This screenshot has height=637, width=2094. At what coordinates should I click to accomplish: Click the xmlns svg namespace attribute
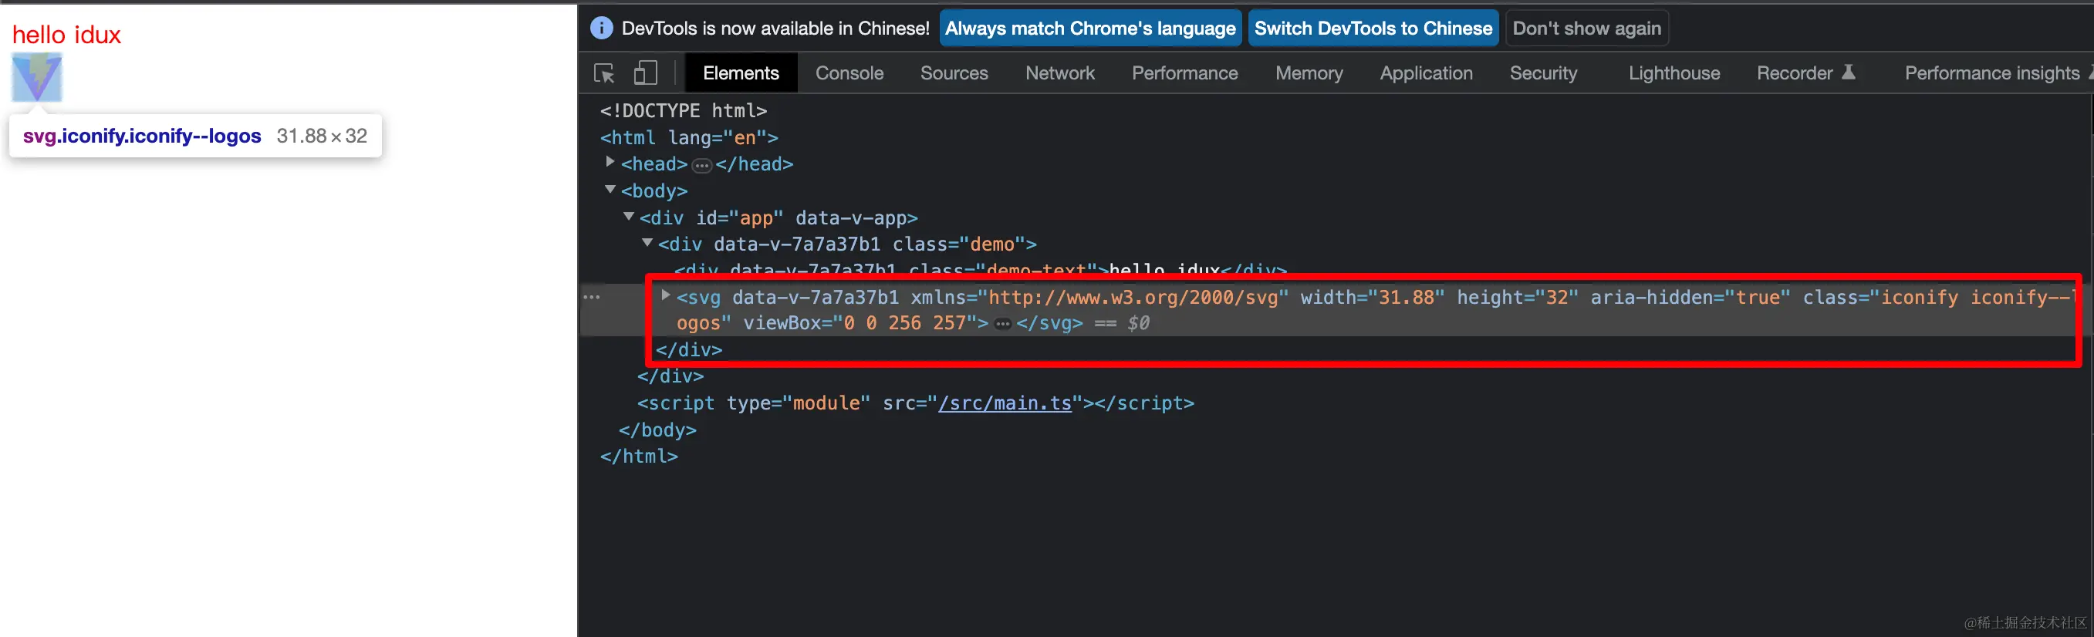[x=1099, y=298]
